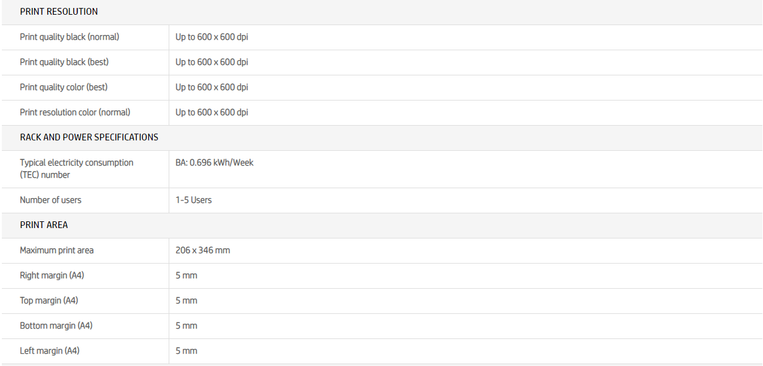This screenshot has width=763, height=366.
Task: Click the "Right margin (A4)" label
Action: pyautogui.click(x=52, y=275)
